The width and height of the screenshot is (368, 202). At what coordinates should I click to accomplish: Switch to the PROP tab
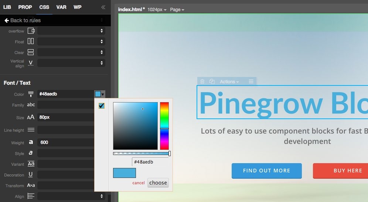click(25, 7)
